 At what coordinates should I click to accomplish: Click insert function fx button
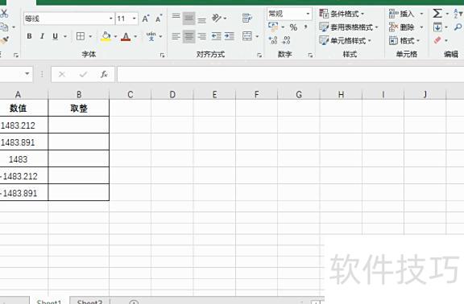coord(104,74)
